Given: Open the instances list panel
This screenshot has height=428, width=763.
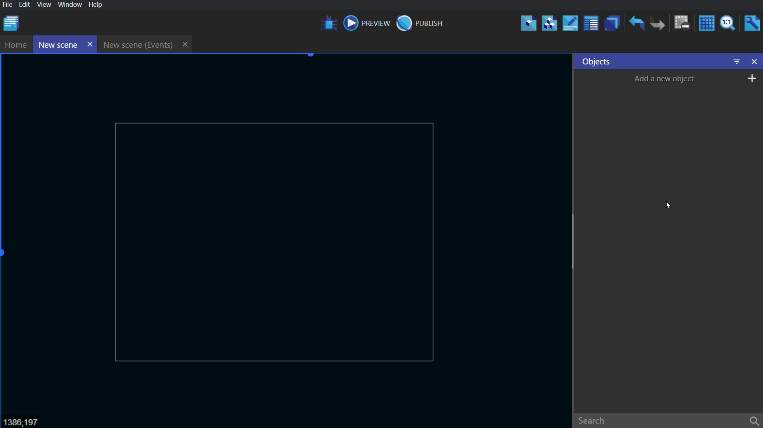Looking at the screenshot, I should pos(591,23).
